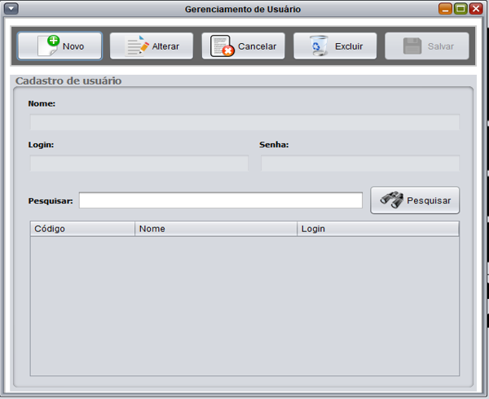Click the Pesquisar search text box
The height and width of the screenshot is (399, 489).
tap(220, 200)
